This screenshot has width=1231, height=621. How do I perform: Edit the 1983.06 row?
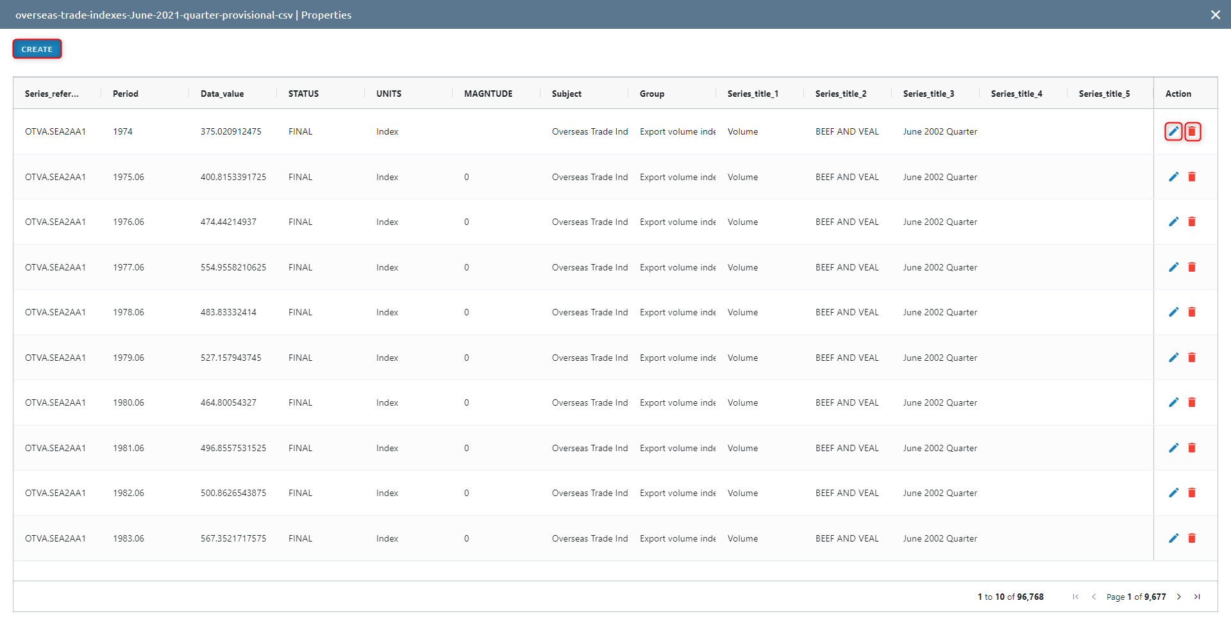(1173, 538)
